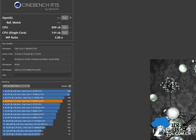
Task: Select ranking row 12 Intel Core i7-3840QM
Action: (x=37, y=127)
